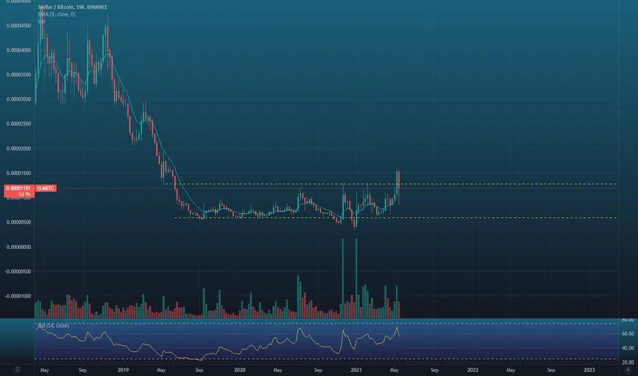Click the 20.00 RSI scale label
The width and height of the screenshot is (638, 376).
pyautogui.click(x=628, y=362)
